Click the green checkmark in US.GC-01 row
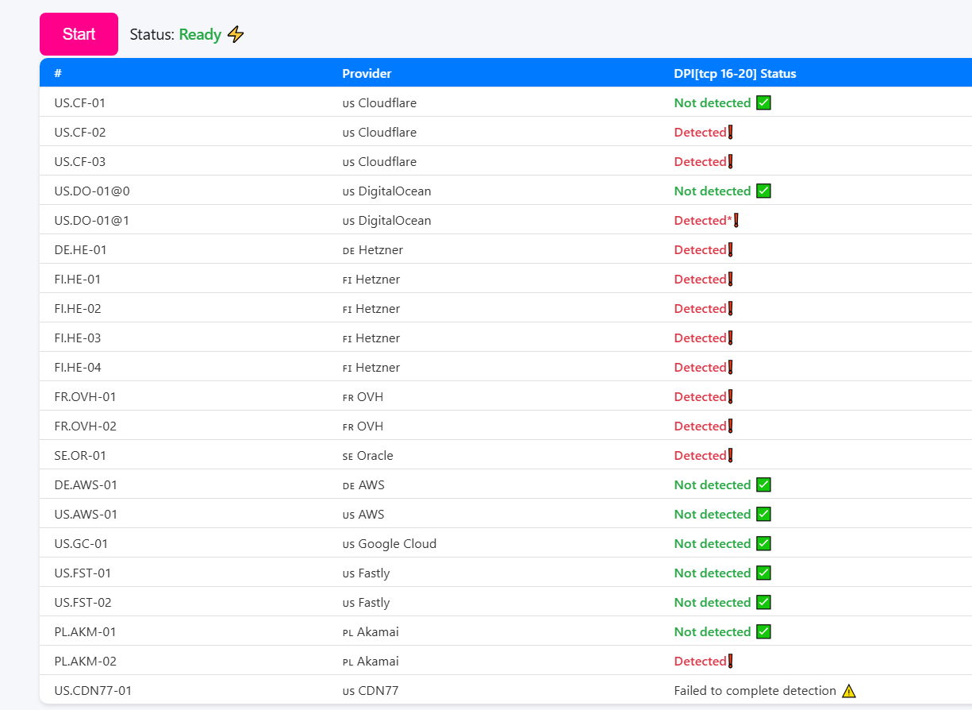Image resolution: width=972 pixels, height=710 pixels. click(763, 543)
